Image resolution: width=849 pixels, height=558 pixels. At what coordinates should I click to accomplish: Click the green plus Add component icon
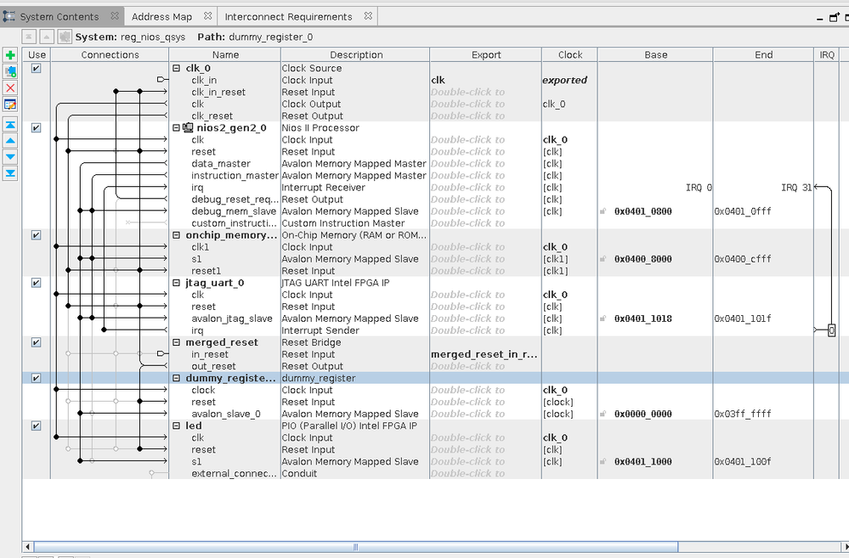[10, 55]
